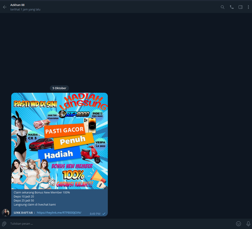Select the "Langsung claim di livechat kami" line
The height and width of the screenshot is (229, 252).
click(35, 204)
